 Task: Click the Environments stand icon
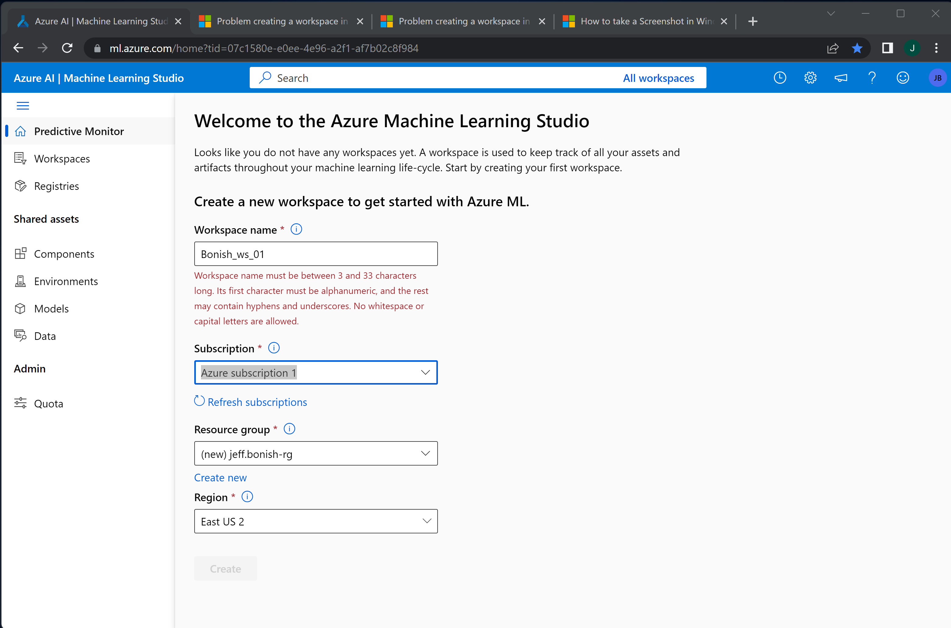(20, 281)
